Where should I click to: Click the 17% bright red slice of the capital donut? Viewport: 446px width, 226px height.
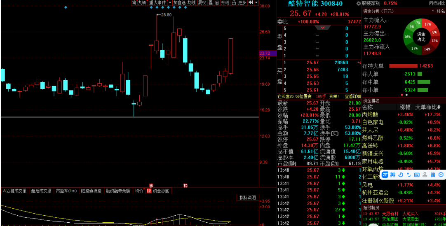tap(427, 25)
